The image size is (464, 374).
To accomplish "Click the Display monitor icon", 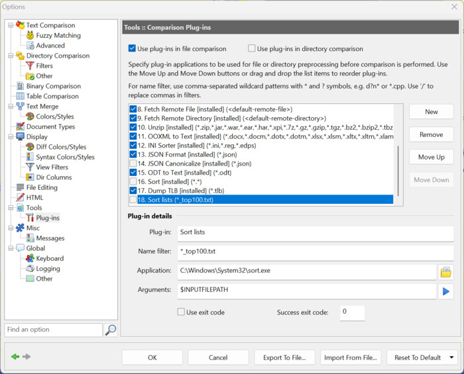I will [20, 136].
